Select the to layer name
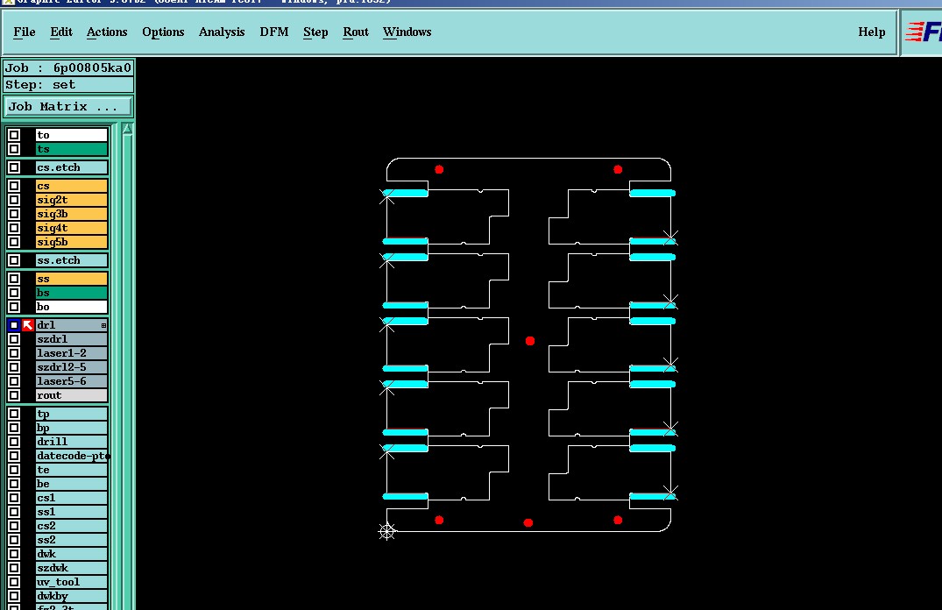This screenshot has height=610, width=942. [x=72, y=135]
